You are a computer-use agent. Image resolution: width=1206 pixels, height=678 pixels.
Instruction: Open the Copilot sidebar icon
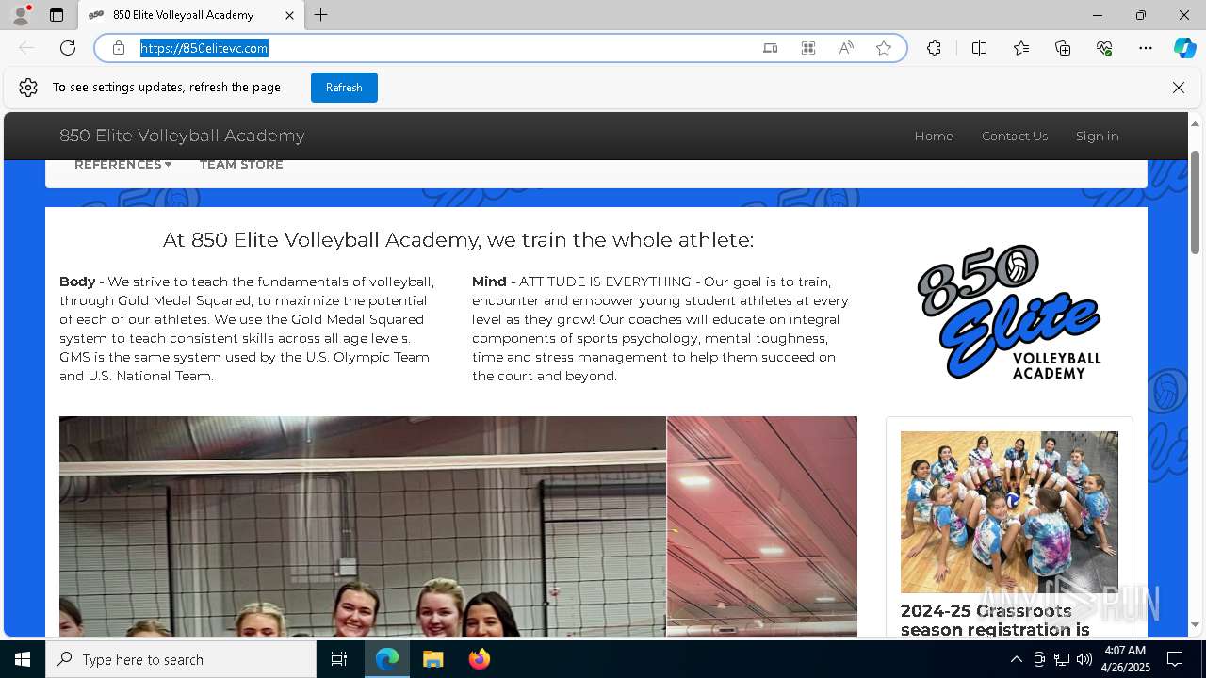point(1184,48)
